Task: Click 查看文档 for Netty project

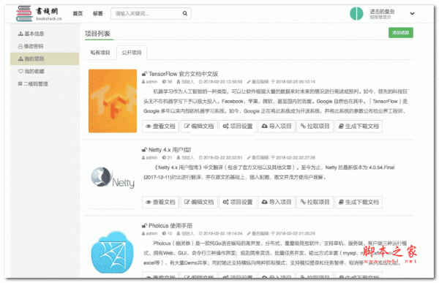Action: point(160,202)
